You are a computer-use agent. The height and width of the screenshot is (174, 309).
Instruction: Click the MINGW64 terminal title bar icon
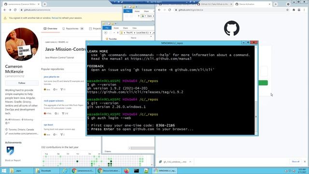88,43
